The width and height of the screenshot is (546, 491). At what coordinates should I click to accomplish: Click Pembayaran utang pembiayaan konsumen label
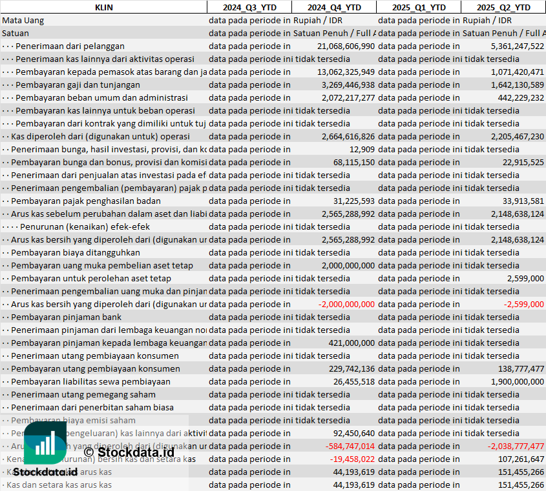click(x=96, y=368)
